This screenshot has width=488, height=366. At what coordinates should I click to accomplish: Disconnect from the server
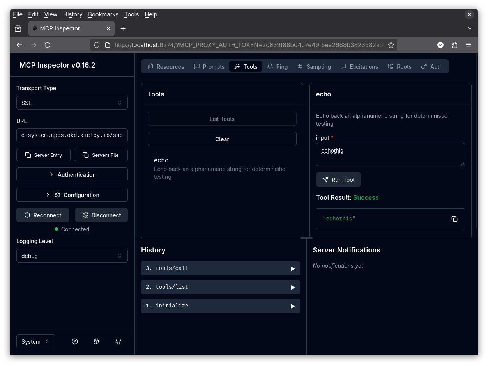point(101,215)
